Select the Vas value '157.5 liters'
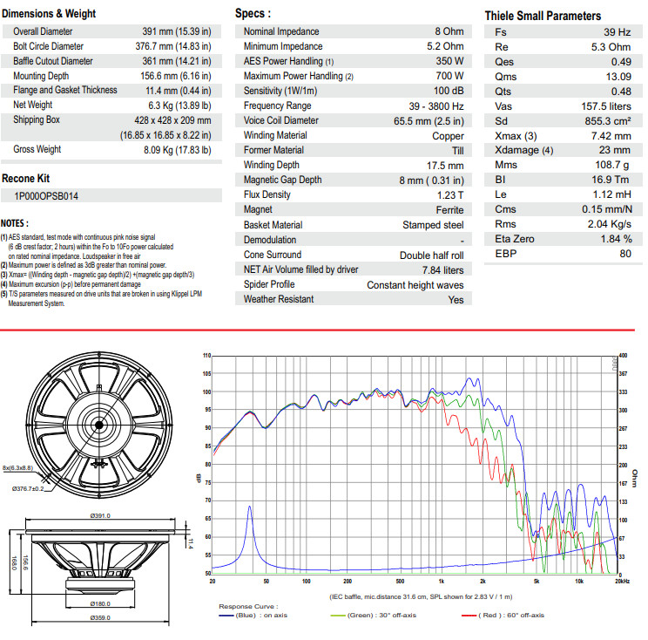 click(606, 106)
